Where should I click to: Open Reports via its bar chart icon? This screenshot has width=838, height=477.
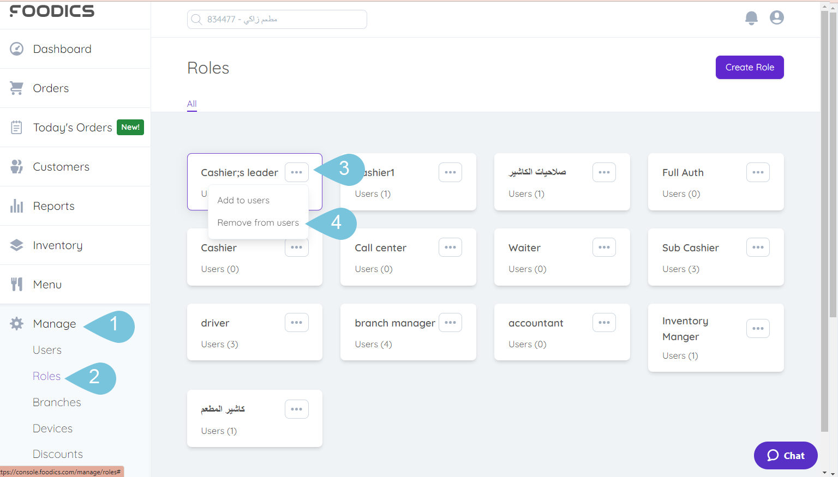[16, 206]
